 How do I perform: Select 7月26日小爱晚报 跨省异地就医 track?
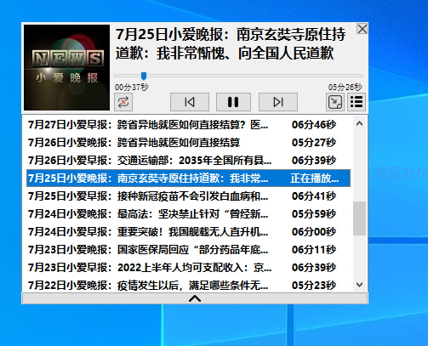pyautogui.click(x=188, y=143)
